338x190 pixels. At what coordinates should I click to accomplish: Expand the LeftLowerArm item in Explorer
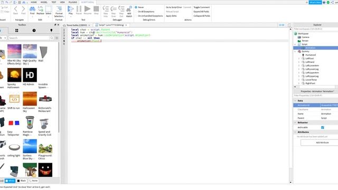pyautogui.click(x=299, y=65)
